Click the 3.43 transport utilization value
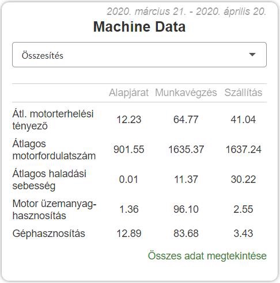 tap(243, 234)
